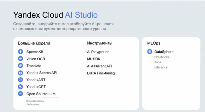Click the Инструменты heading
Image resolution: width=205 pixels, height=112 pixels.
point(99,43)
